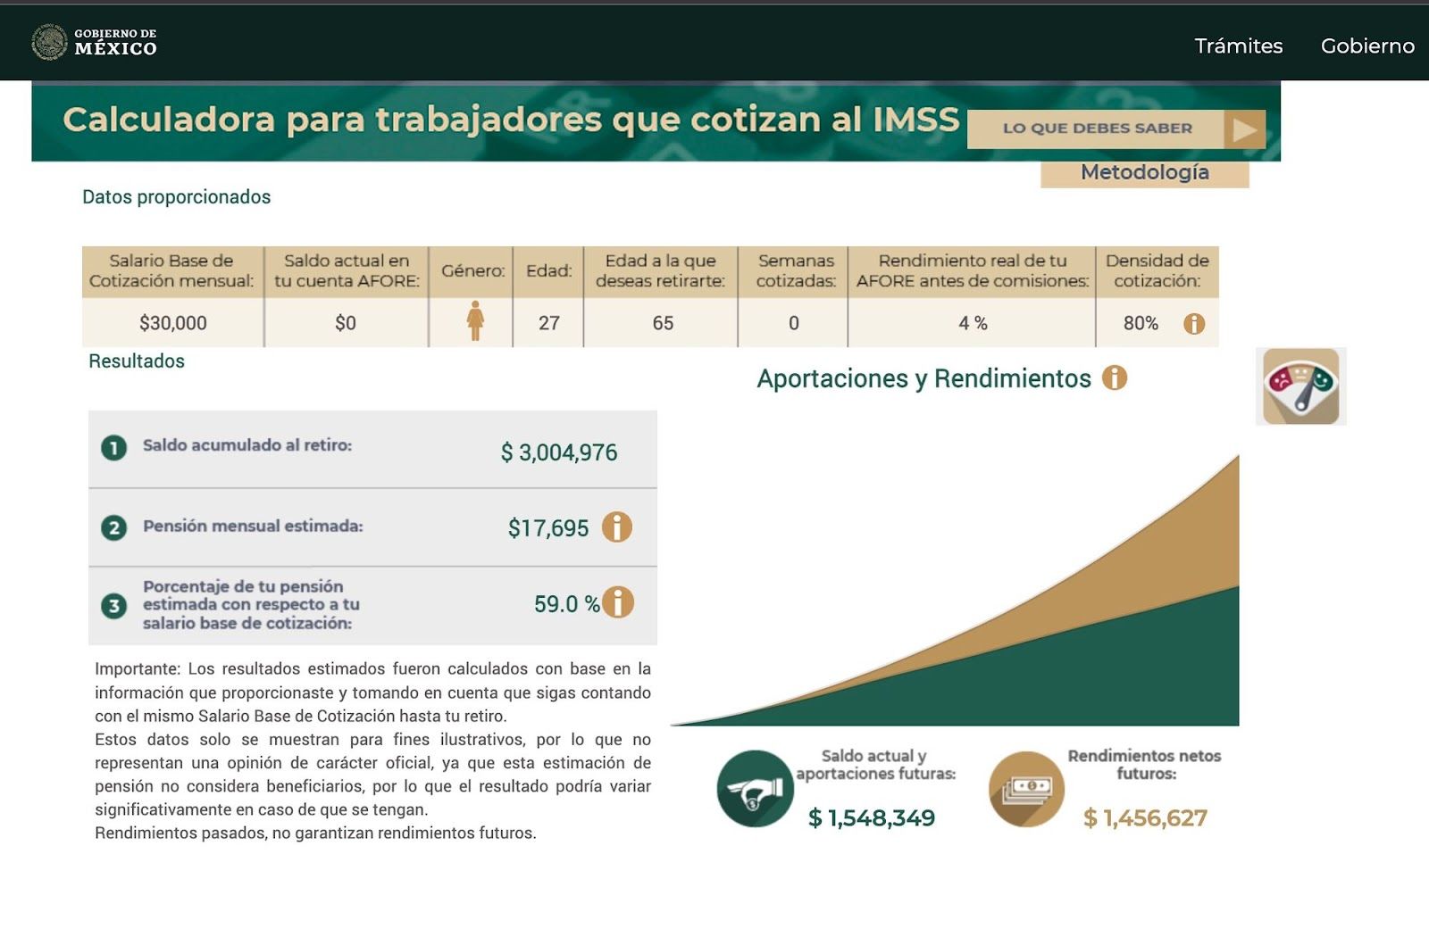Click the satisfaction gauge icon
1429x937 pixels.
[x=1300, y=386]
